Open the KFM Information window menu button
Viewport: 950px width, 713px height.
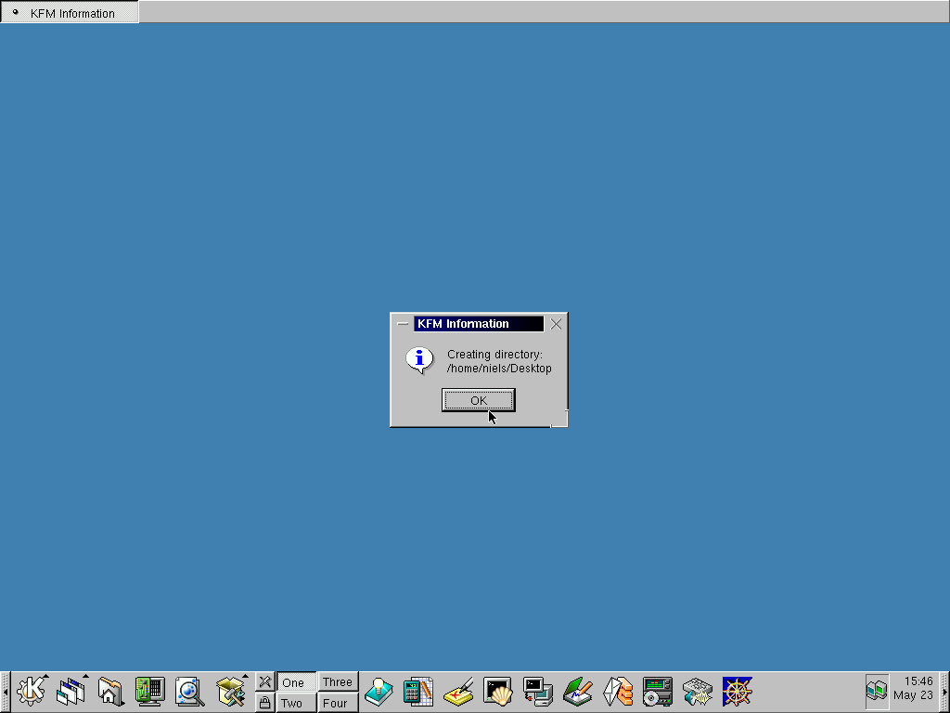(403, 324)
